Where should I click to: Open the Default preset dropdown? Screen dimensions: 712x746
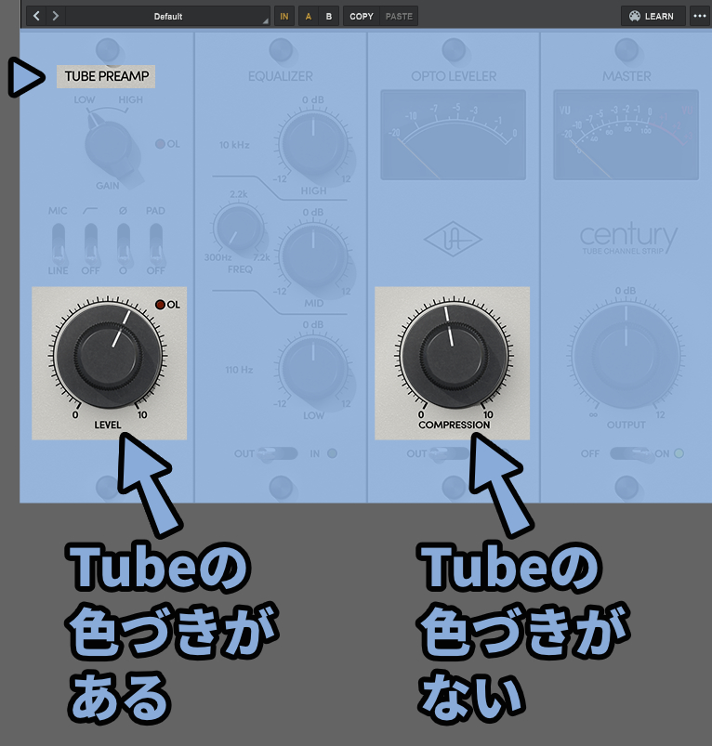click(168, 16)
